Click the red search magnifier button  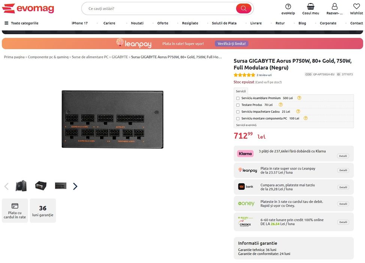click(244, 8)
